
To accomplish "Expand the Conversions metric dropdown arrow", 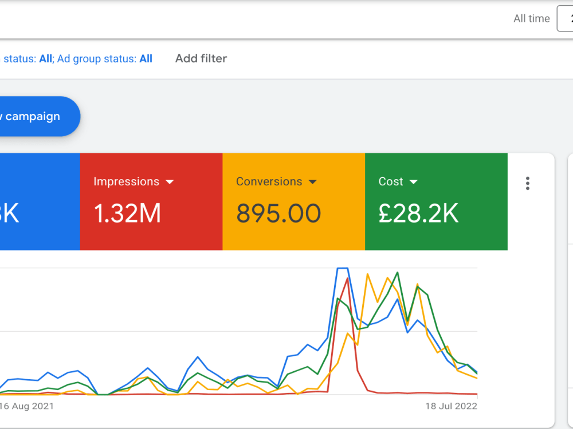I will point(312,182).
